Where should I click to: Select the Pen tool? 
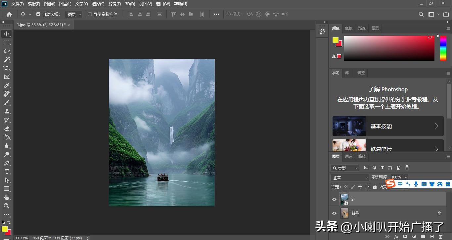click(7, 163)
